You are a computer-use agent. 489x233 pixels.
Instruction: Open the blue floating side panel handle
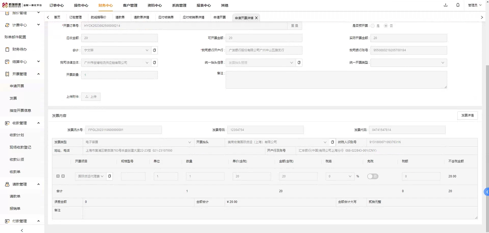pyautogui.click(x=487, y=192)
